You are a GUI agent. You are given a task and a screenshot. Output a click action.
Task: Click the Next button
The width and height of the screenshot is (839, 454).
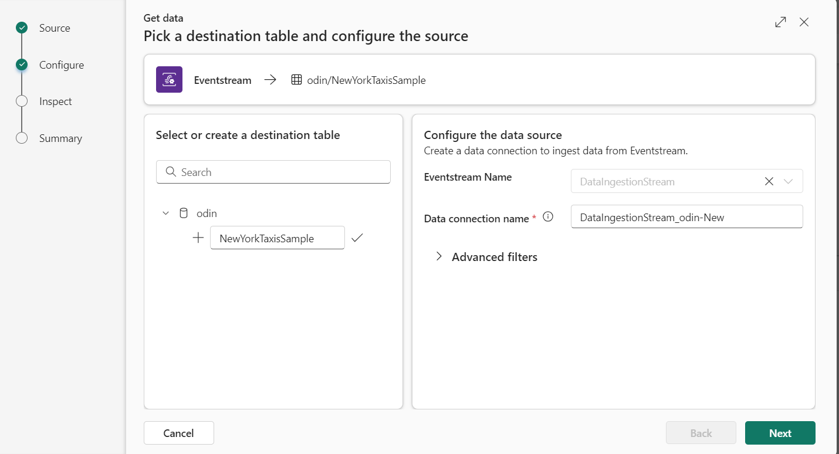coord(780,433)
